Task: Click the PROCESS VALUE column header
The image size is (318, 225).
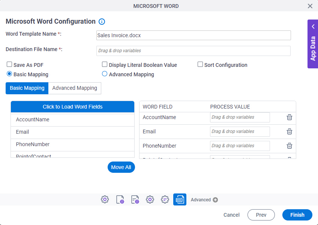Action: [x=230, y=107]
